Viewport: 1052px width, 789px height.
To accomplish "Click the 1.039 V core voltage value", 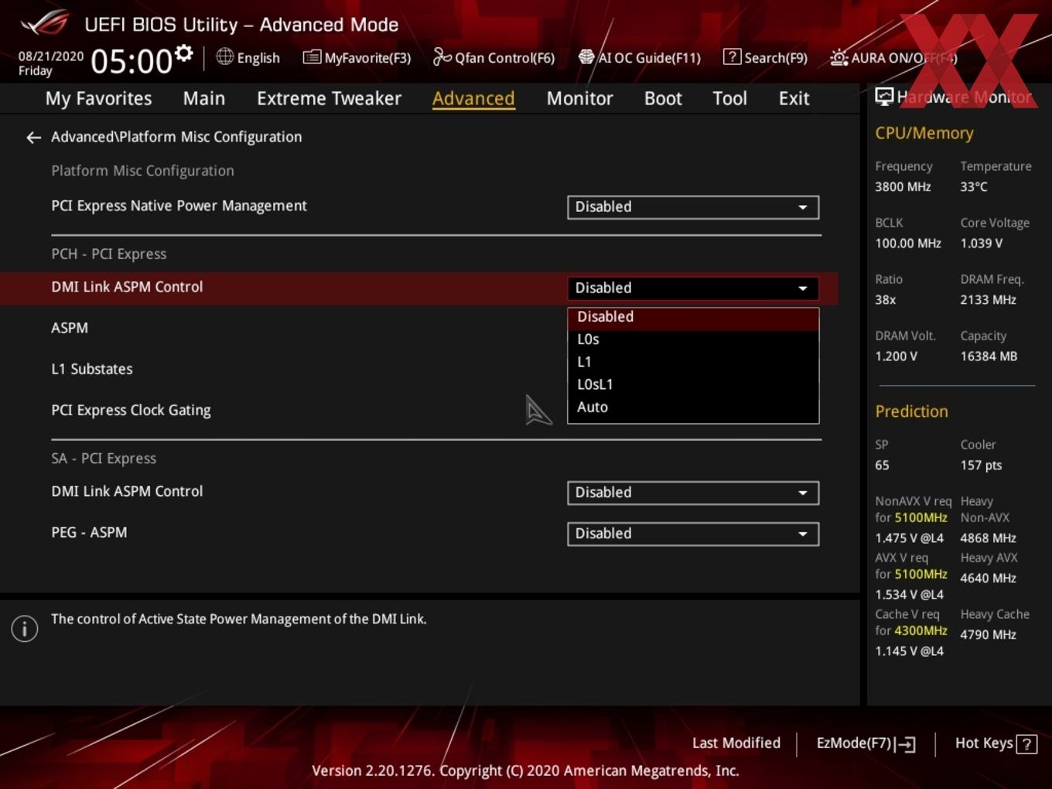I will [x=981, y=243].
